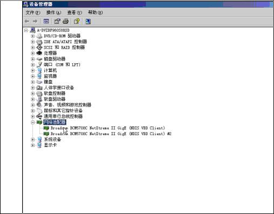Click the system devices icon next to 系统设备
Viewport: 274px width, 214px height.
(x=39, y=139)
